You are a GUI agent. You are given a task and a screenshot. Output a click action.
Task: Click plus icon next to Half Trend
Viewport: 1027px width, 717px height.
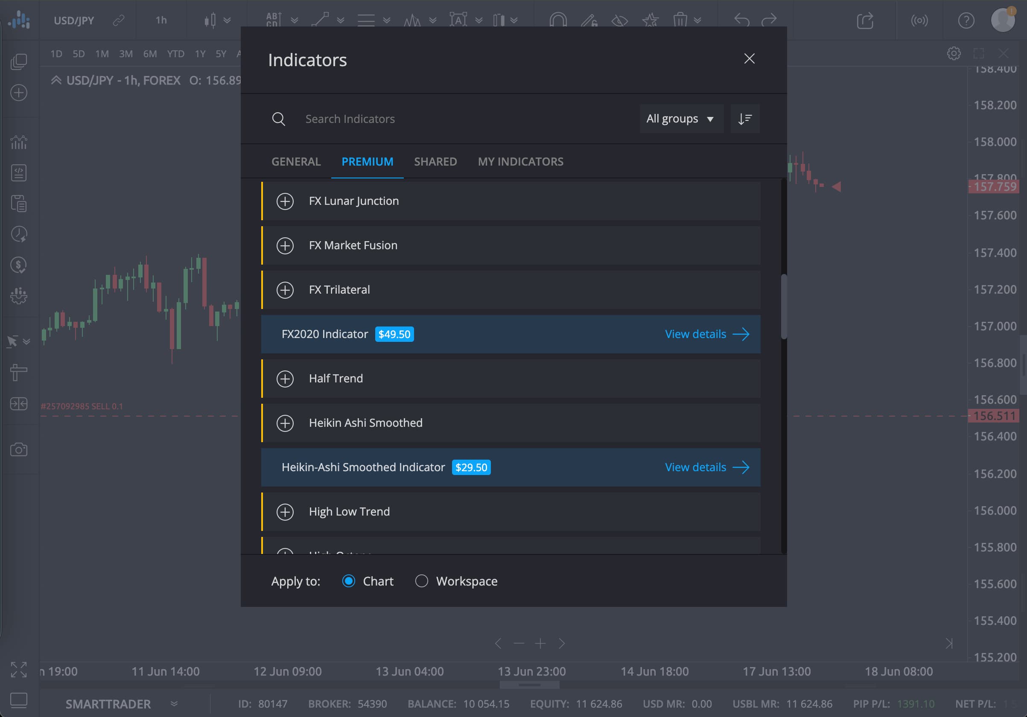pyautogui.click(x=285, y=379)
